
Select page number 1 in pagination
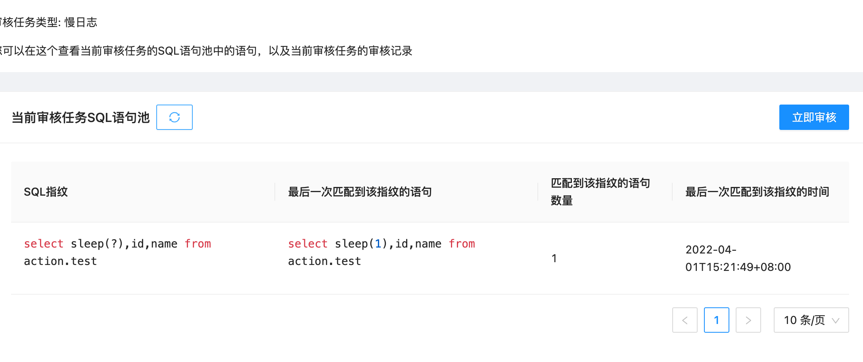point(716,320)
